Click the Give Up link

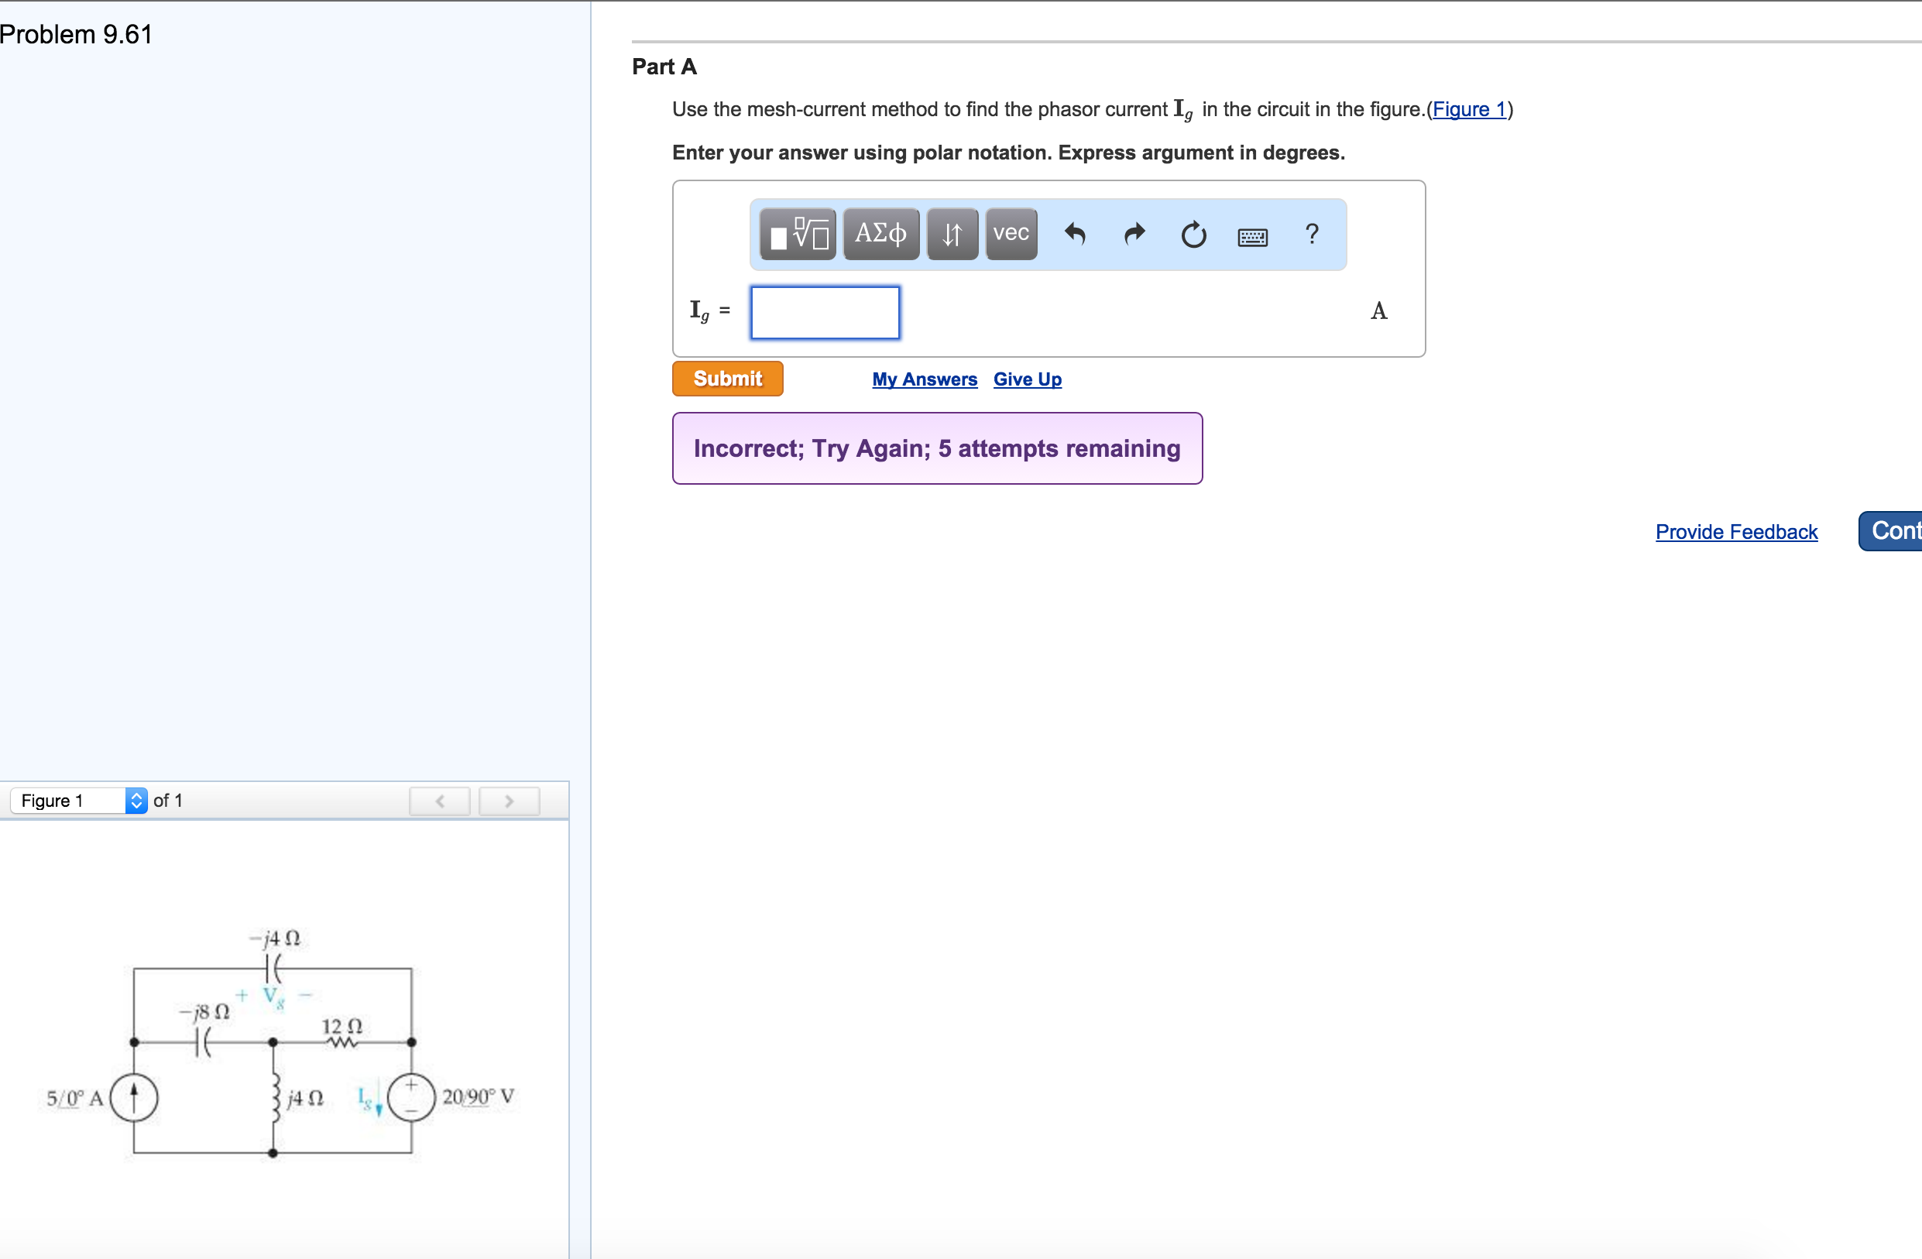[x=1028, y=379]
